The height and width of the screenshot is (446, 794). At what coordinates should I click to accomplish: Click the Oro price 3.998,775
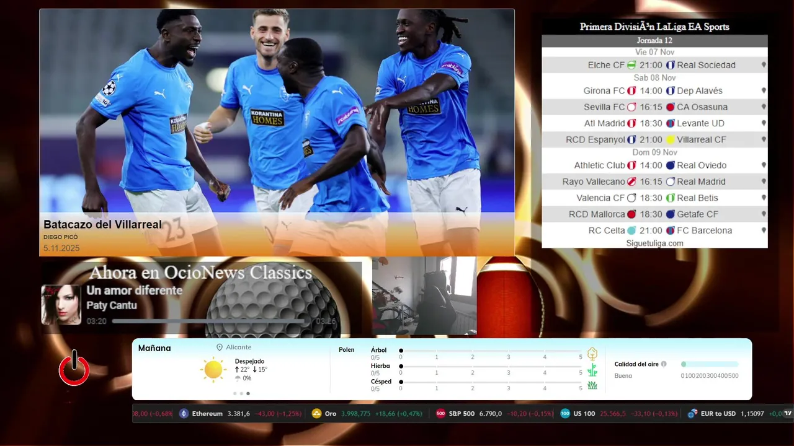coord(356,414)
